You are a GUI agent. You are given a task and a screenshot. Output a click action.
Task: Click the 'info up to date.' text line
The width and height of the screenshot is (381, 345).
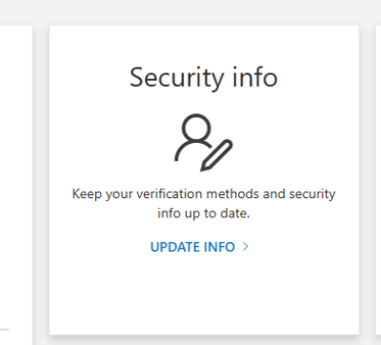[x=204, y=213]
